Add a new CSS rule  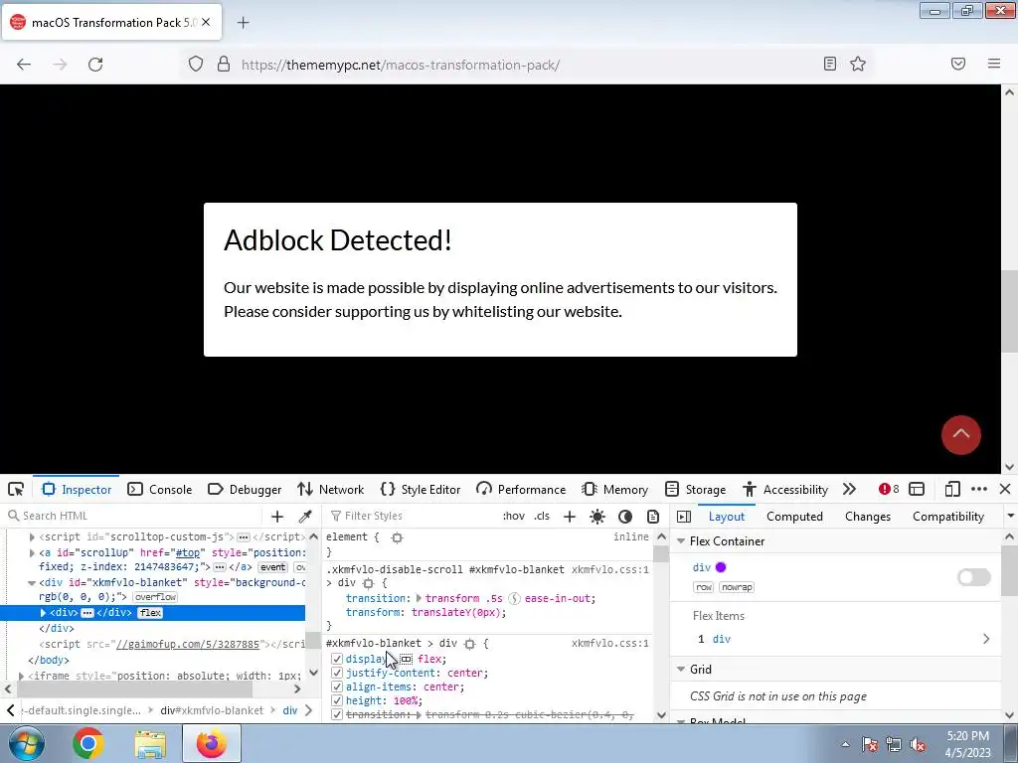(570, 516)
